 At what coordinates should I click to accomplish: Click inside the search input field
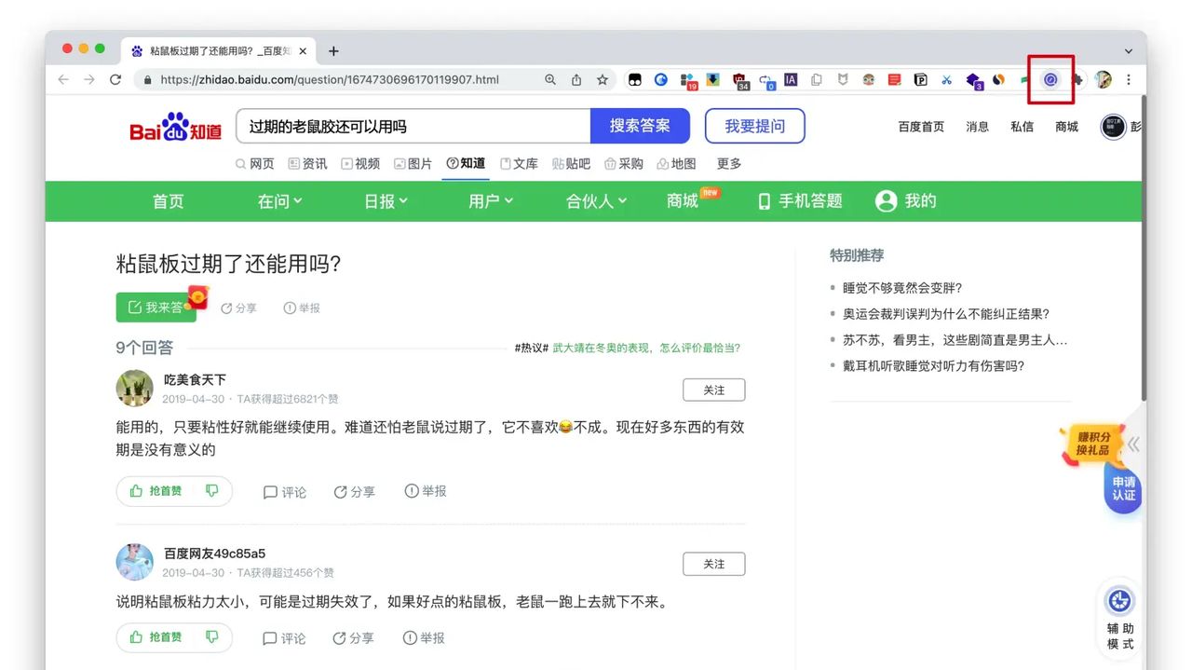[x=410, y=126]
